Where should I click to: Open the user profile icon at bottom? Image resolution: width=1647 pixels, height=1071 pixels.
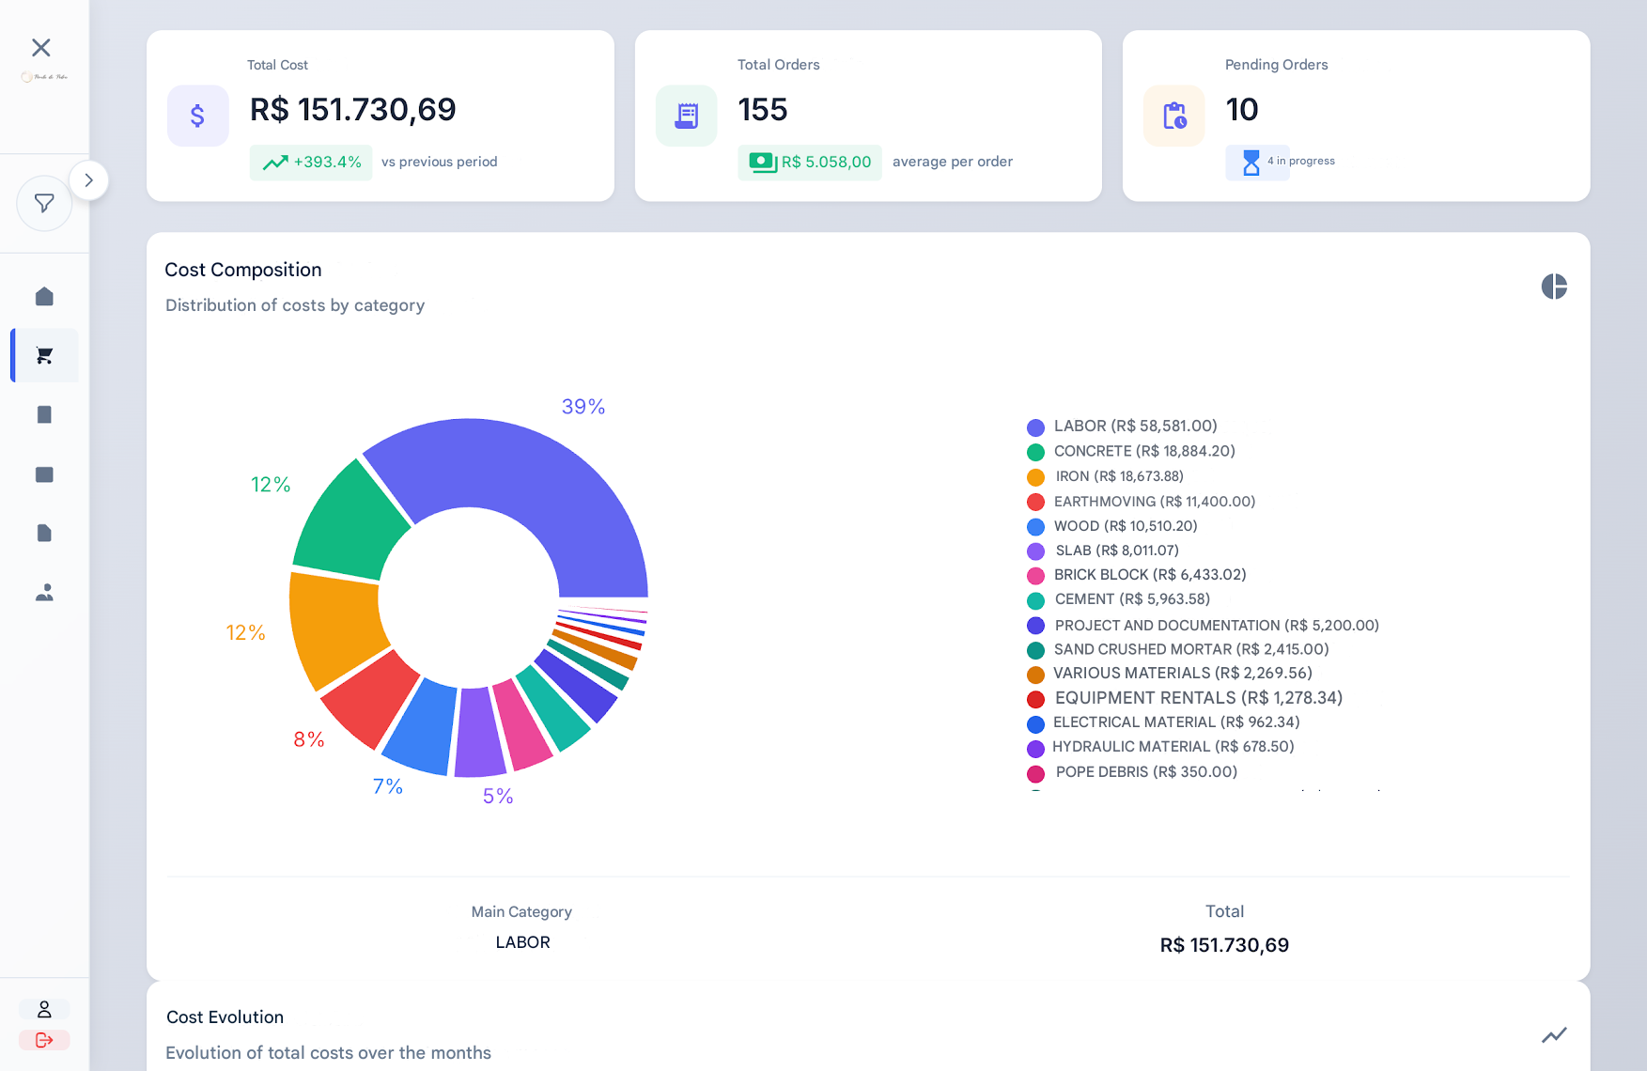(44, 1009)
